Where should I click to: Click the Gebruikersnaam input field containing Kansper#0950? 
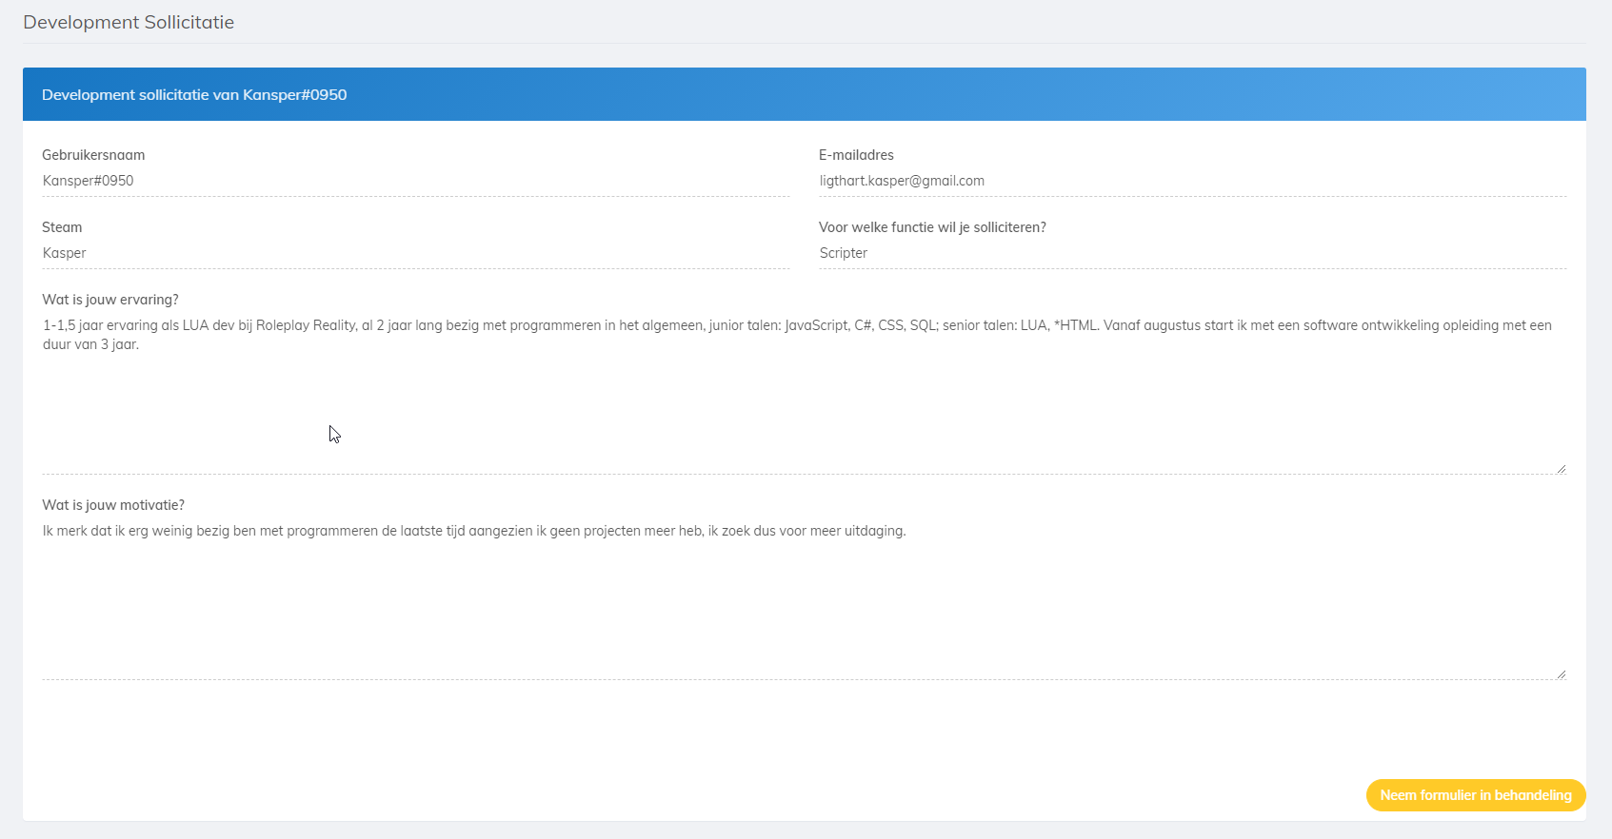click(x=415, y=181)
